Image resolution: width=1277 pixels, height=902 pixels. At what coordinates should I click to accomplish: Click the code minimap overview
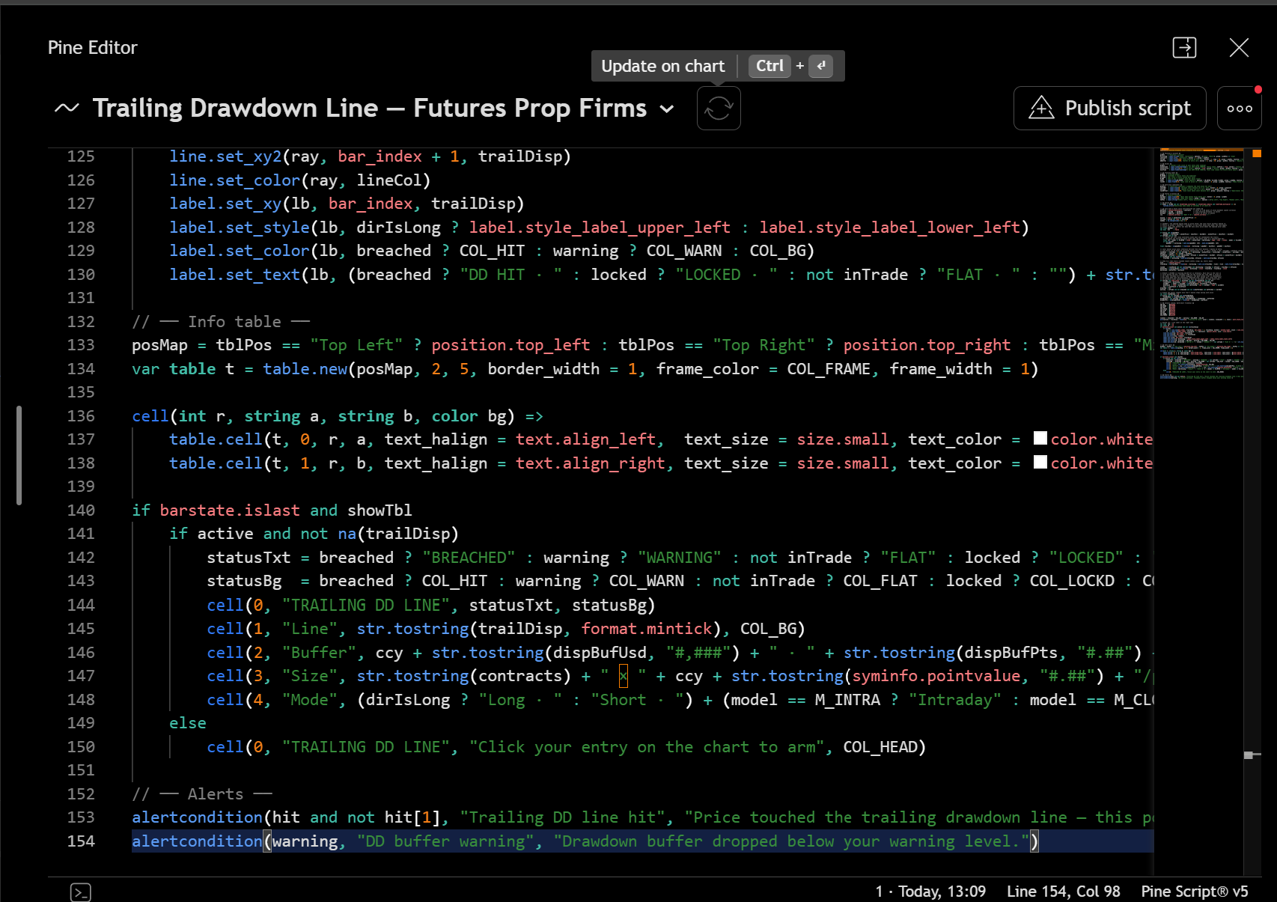point(1201,266)
